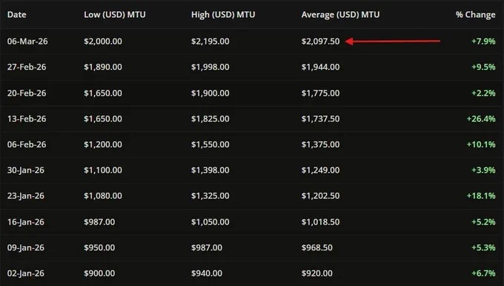The image size is (504, 286).
Task: Select the 06-Mar-26 date row
Action: point(252,41)
